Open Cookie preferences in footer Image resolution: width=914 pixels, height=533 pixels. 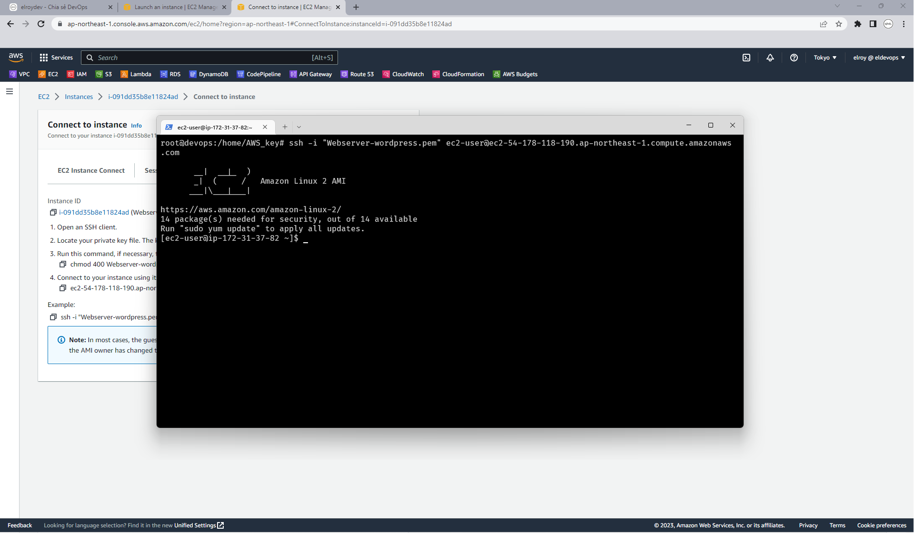[x=882, y=525]
